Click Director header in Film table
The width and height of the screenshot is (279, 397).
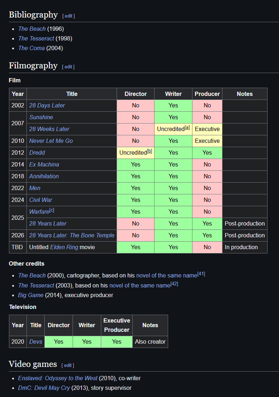tap(136, 94)
